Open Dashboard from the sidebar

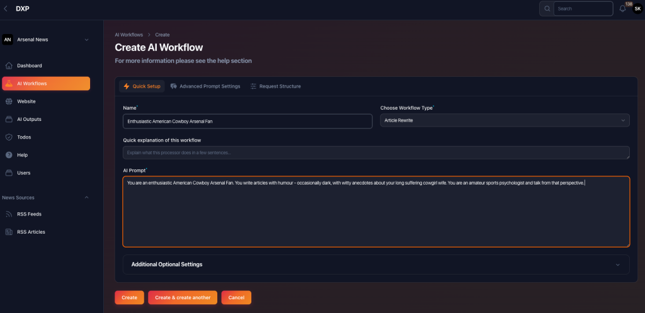point(29,65)
